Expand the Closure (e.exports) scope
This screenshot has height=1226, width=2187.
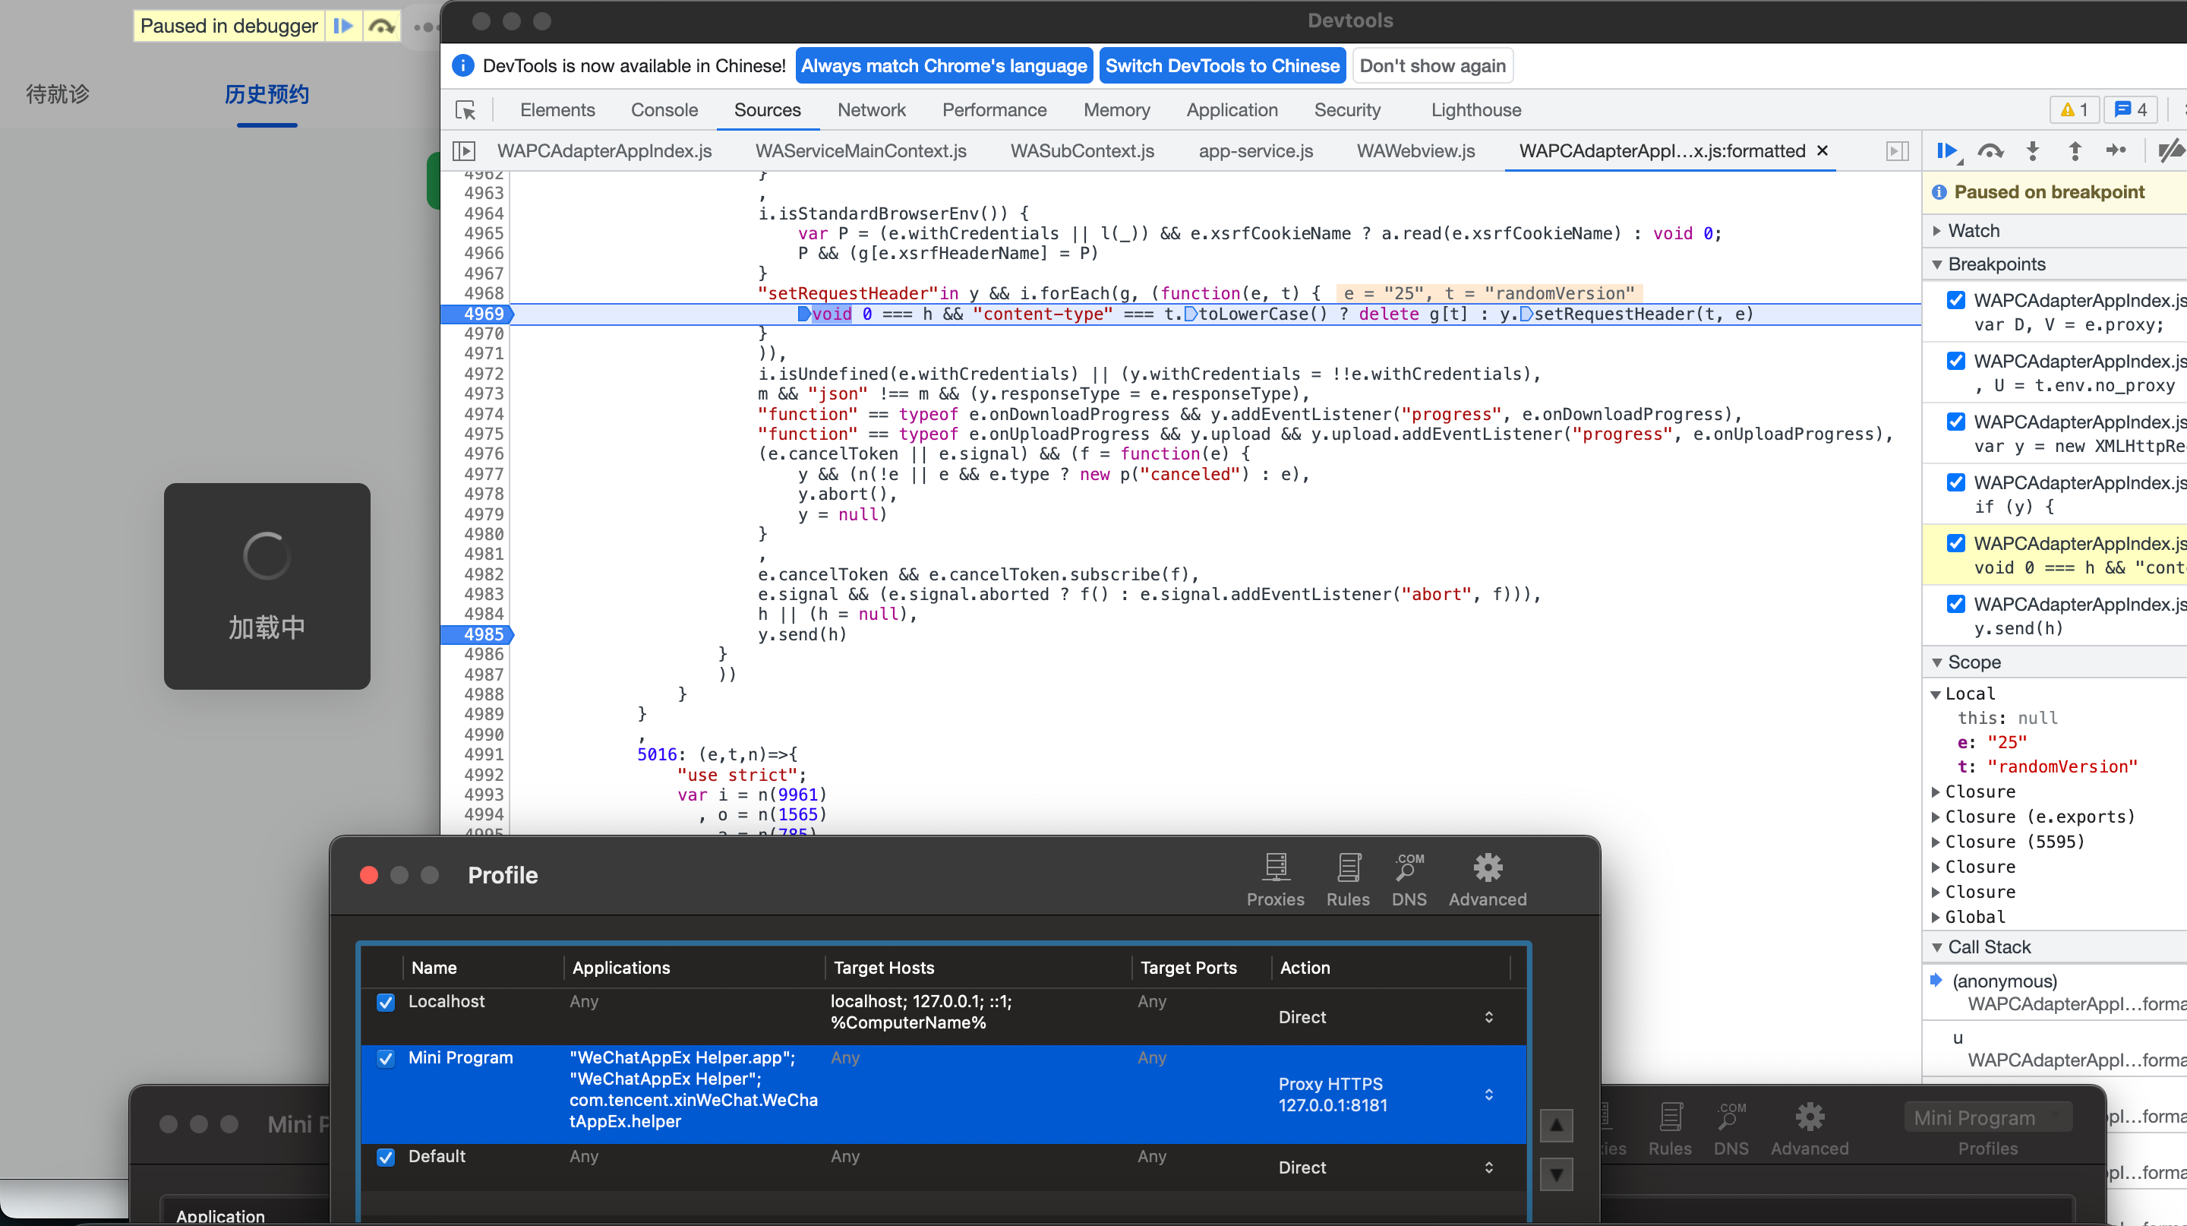(x=1936, y=817)
